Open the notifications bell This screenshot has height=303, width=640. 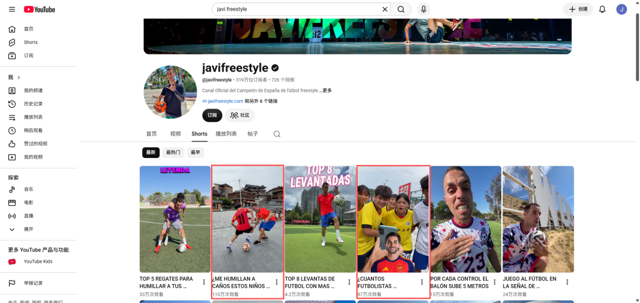coord(602,9)
